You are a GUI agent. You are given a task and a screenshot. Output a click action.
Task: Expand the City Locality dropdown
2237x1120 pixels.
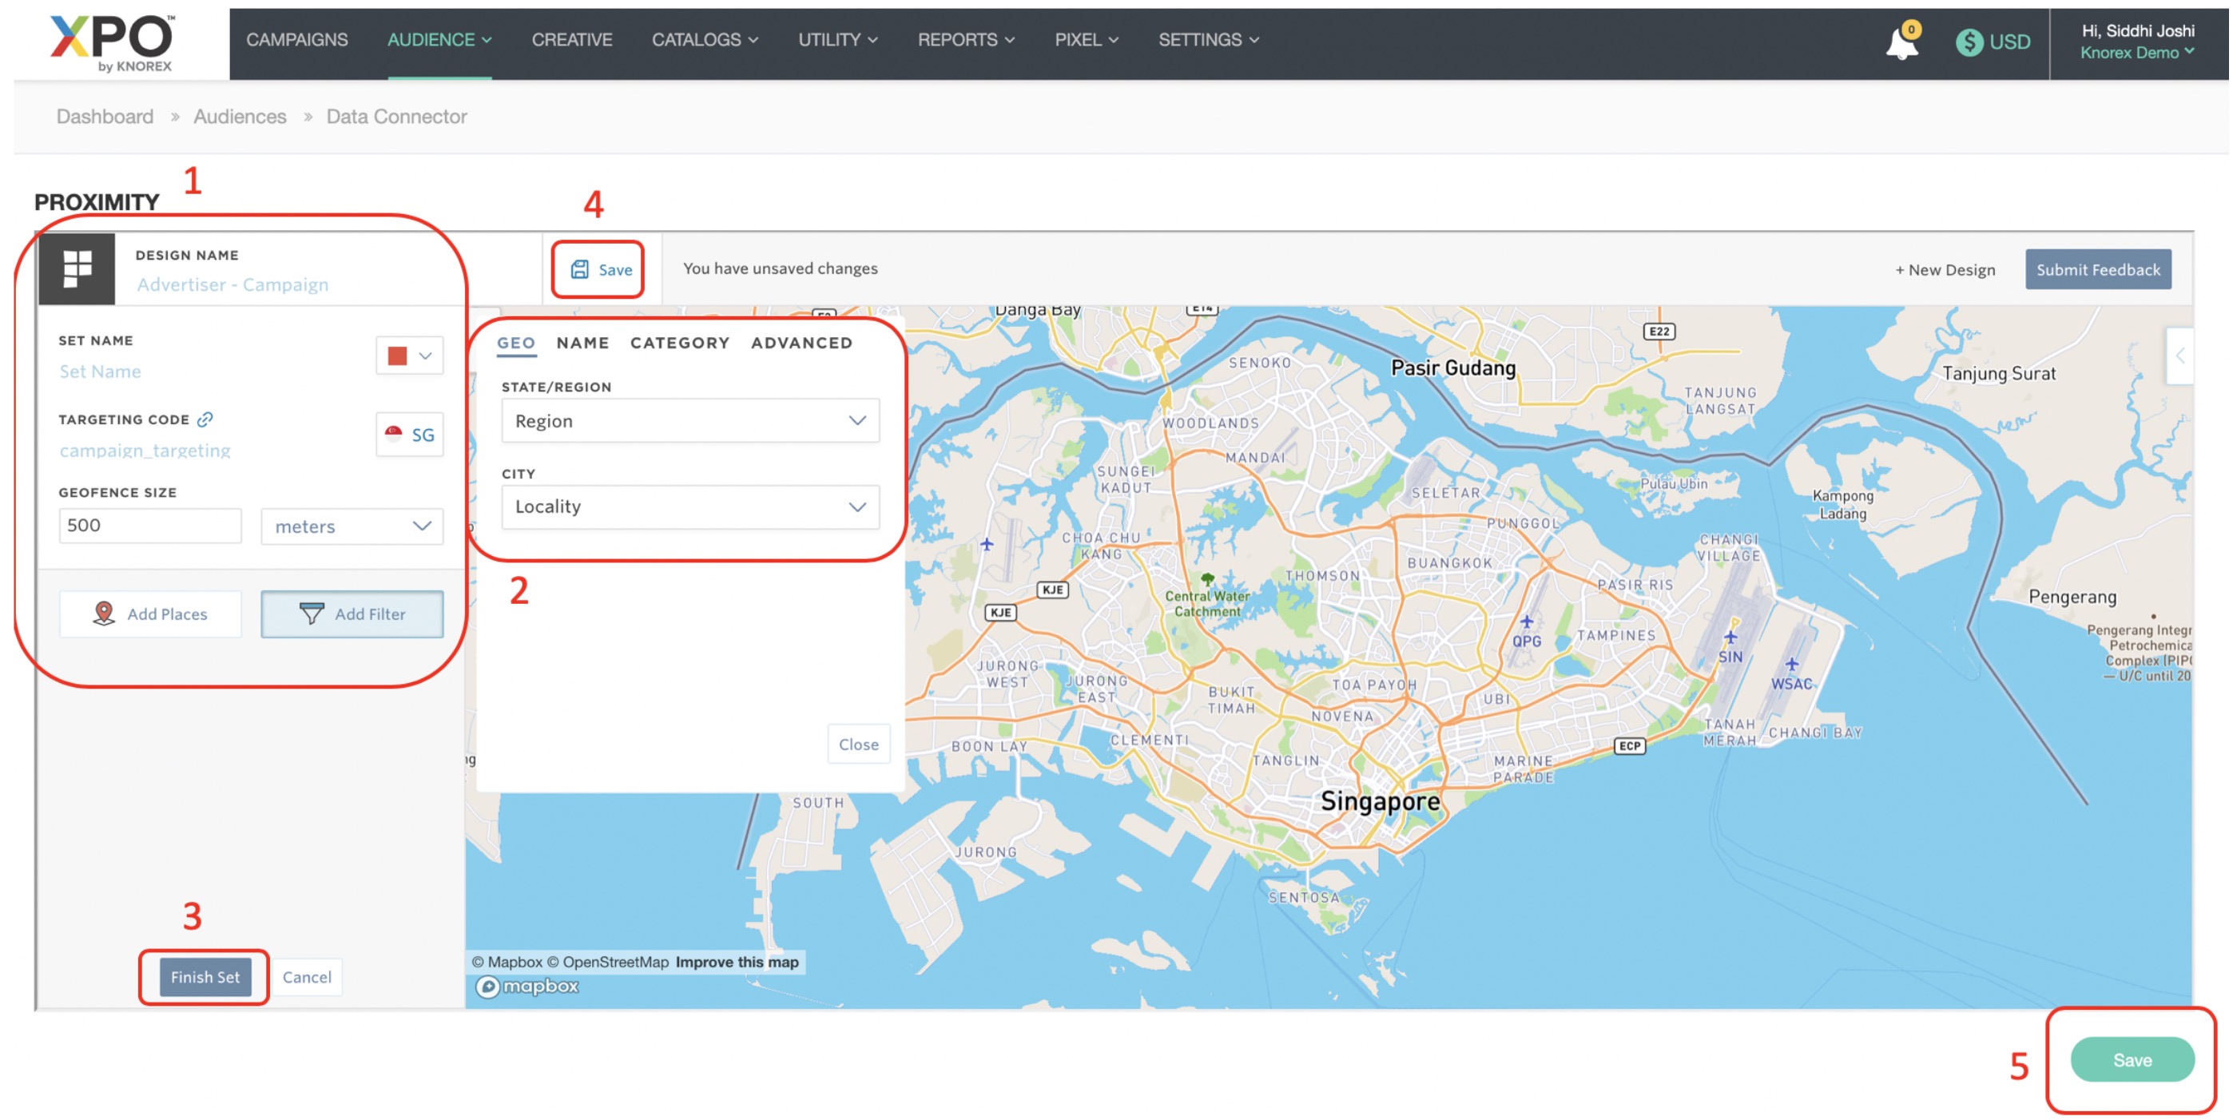[x=690, y=507]
